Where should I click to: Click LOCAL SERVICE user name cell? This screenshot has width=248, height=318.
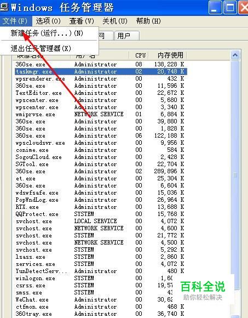pyautogui.click(x=95, y=222)
